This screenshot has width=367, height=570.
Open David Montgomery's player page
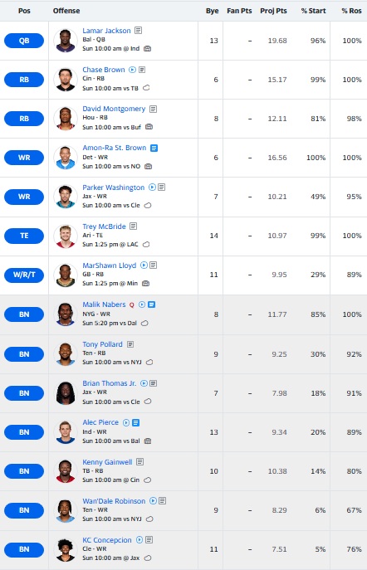pyautogui.click(x=114, y=109)
